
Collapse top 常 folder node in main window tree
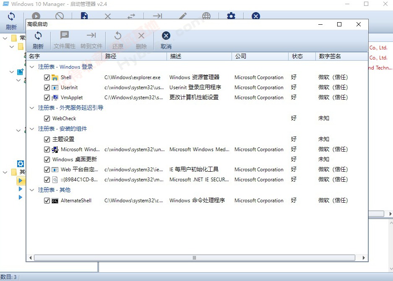[x=5, y=38]
